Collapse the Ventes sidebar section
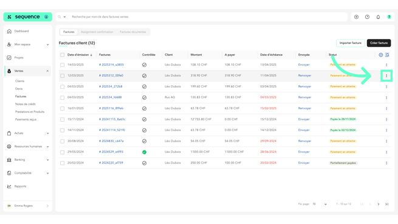The image size is (398, 224). [47, 71]
